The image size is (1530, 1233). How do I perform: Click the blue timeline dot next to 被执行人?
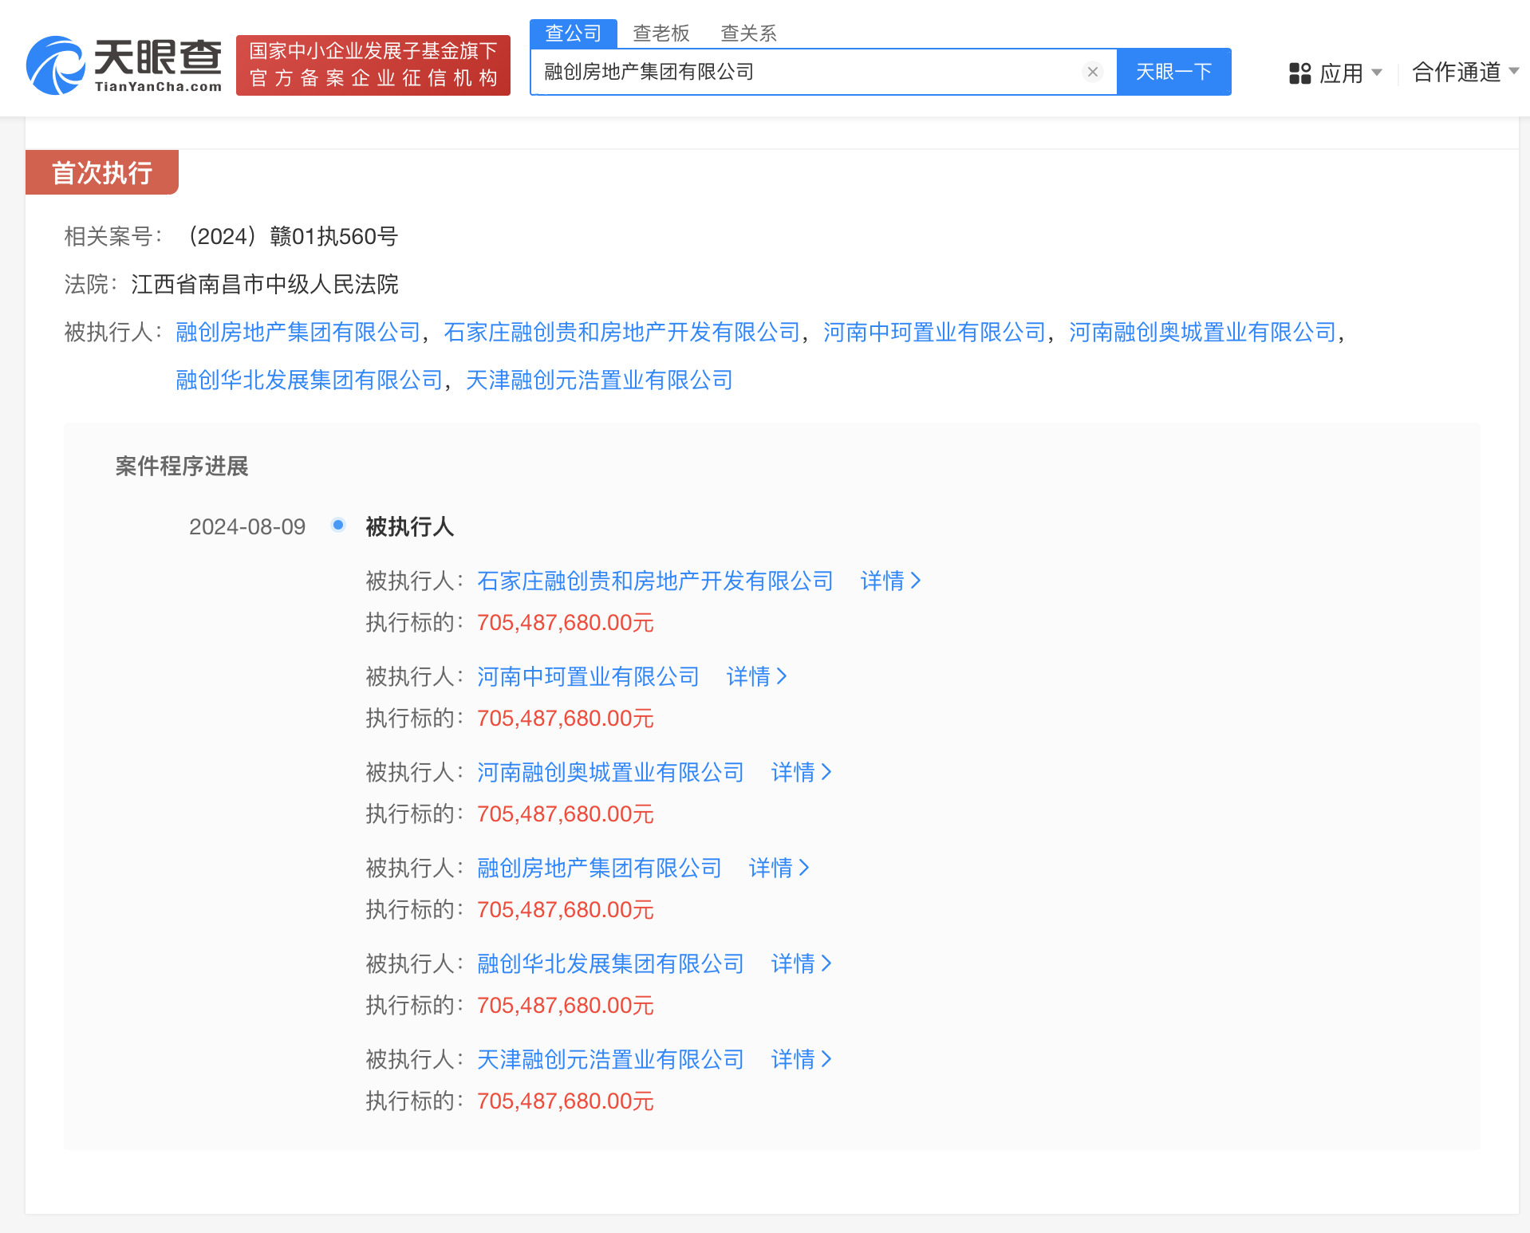338,525
